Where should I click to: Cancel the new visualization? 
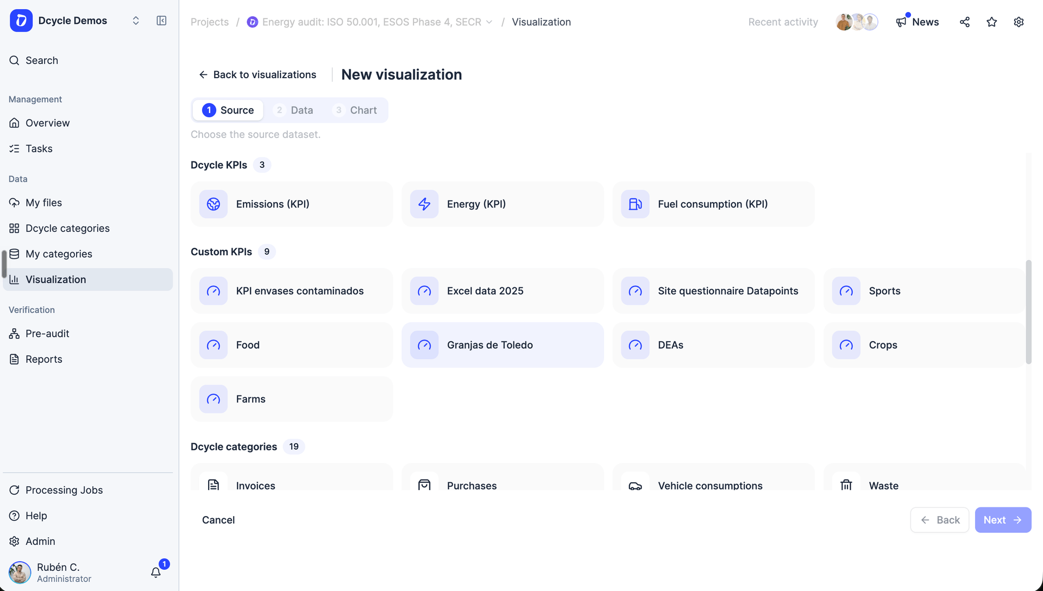[218, 520]
